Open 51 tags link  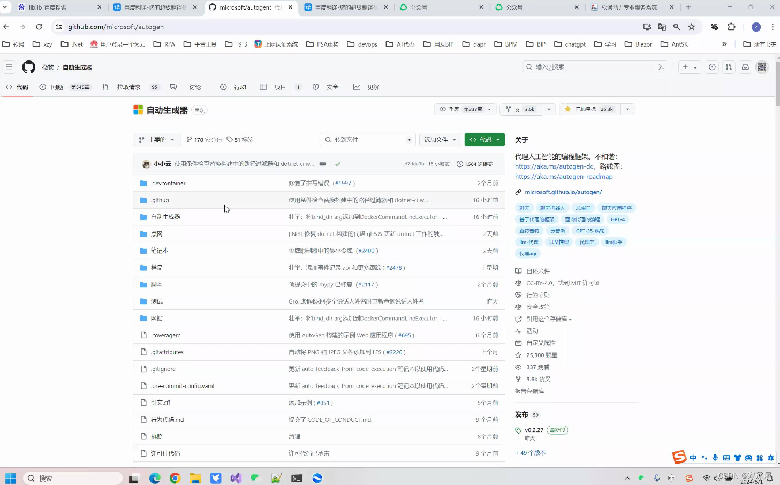tap(240, 140)
